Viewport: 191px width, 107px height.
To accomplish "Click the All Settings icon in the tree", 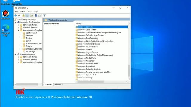I will (x=24, y=51).
